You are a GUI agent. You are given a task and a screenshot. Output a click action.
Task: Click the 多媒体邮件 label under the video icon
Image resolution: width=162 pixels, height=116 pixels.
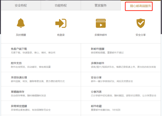click(101, 35)
